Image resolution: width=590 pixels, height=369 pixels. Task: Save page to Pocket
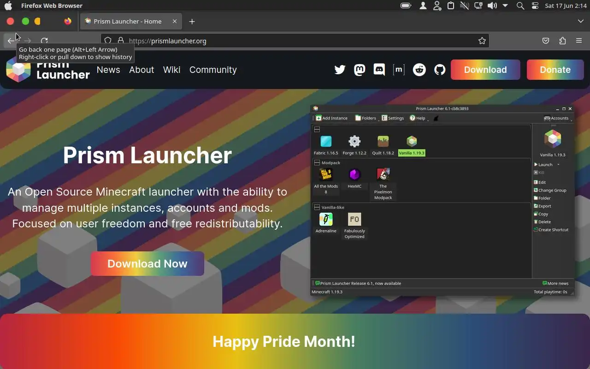(x=546, y=41)
